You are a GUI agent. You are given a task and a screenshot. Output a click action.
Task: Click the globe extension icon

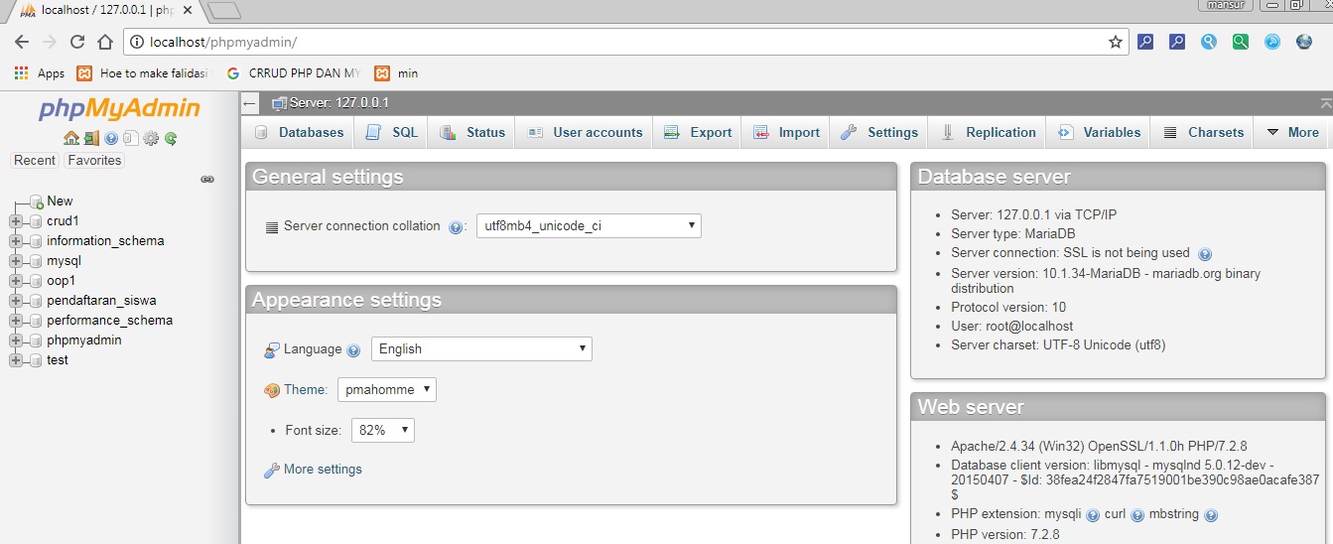point(1304,42)
